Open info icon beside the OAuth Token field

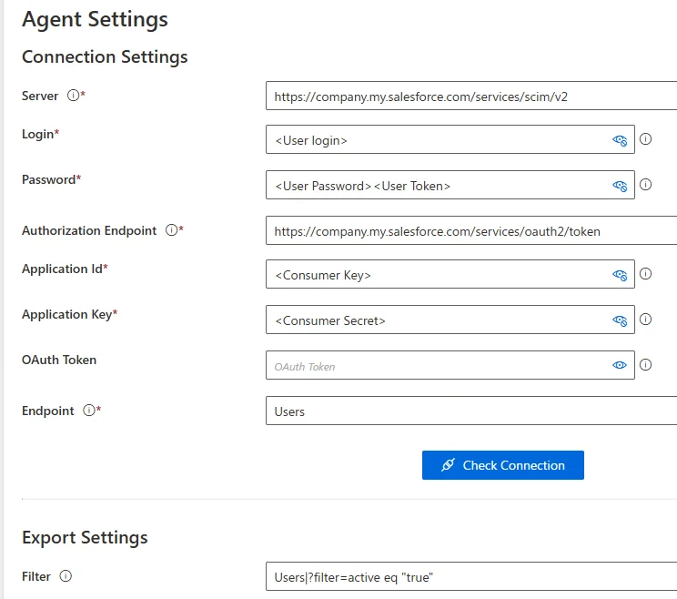click(645, 365)
